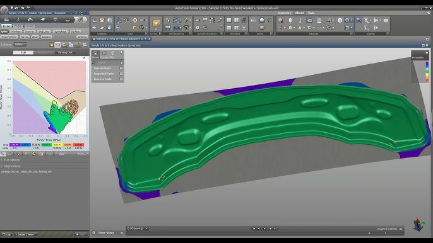Click the purple area legend swatch

(x=15, y=145)
